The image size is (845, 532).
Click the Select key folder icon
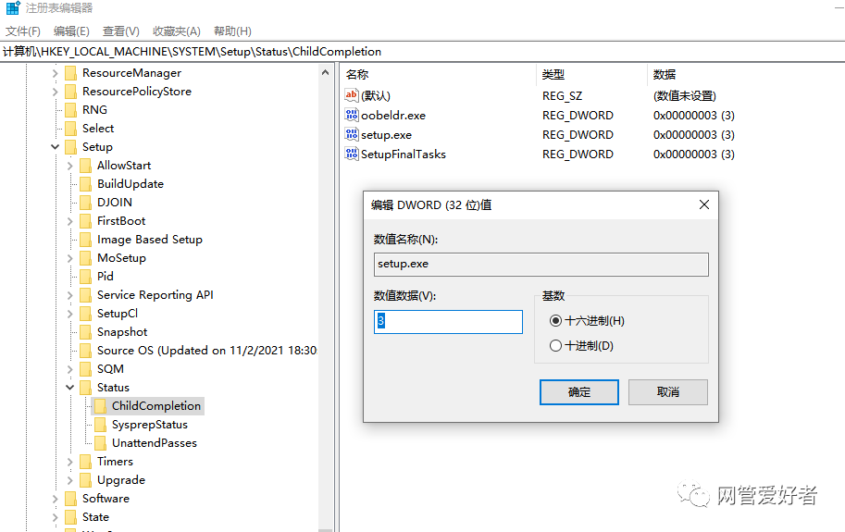point(70,129)
